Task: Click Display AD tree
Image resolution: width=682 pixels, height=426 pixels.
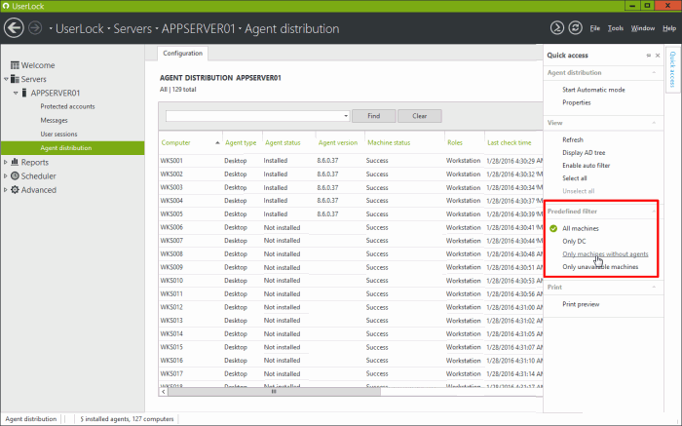Action: (584, 153)
